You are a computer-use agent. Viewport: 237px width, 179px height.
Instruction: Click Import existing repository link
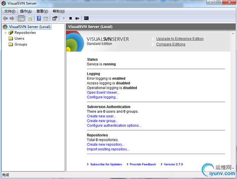[x=108, y=149]
